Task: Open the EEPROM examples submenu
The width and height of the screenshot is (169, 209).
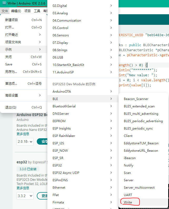Action: click(83, 121)
